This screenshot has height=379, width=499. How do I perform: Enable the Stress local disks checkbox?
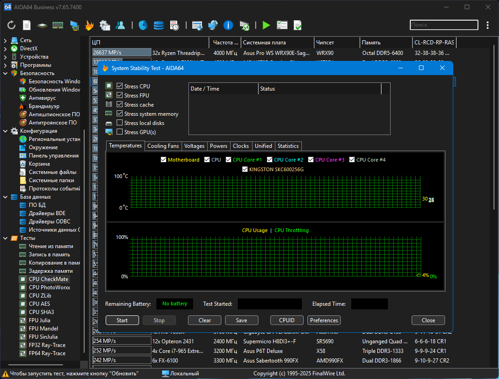120,123
